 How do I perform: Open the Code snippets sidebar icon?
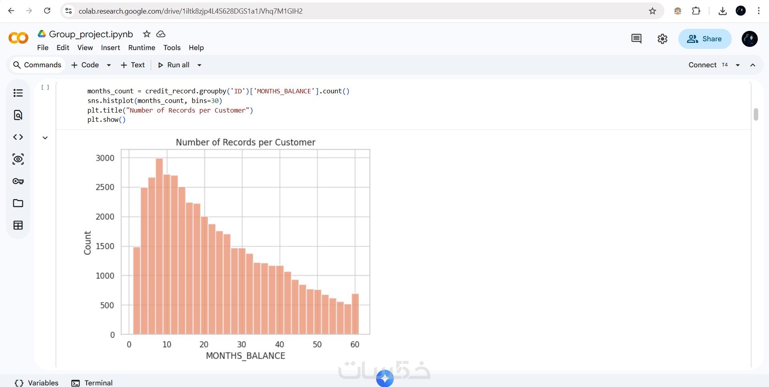[x=18, y=137]
